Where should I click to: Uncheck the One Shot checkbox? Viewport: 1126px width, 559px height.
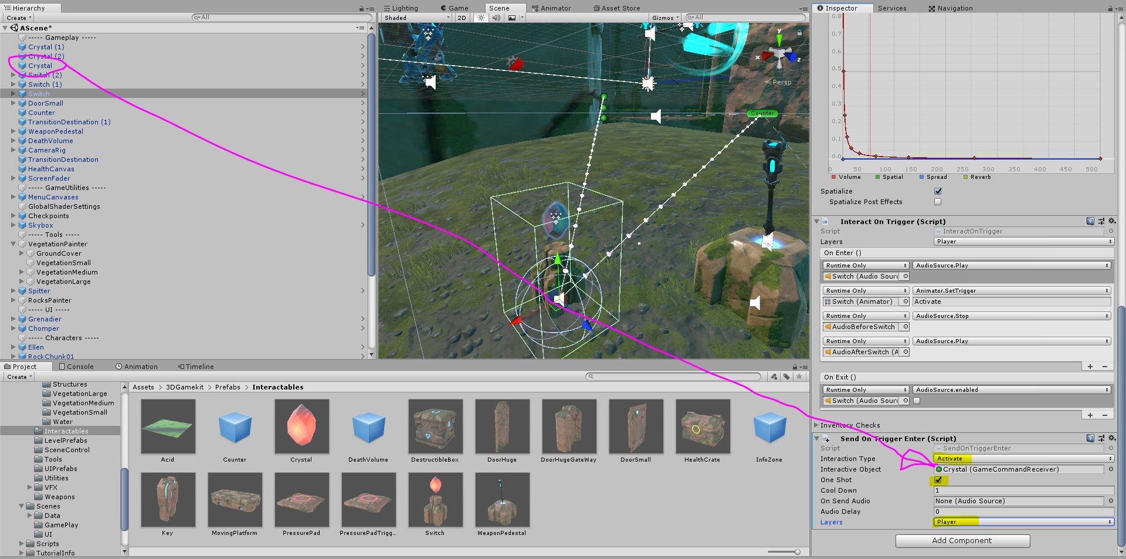(938, 480)
